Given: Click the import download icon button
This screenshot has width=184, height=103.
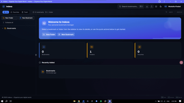Looking at the screenshot, I should pyautogui.click(x=147, y=7).
